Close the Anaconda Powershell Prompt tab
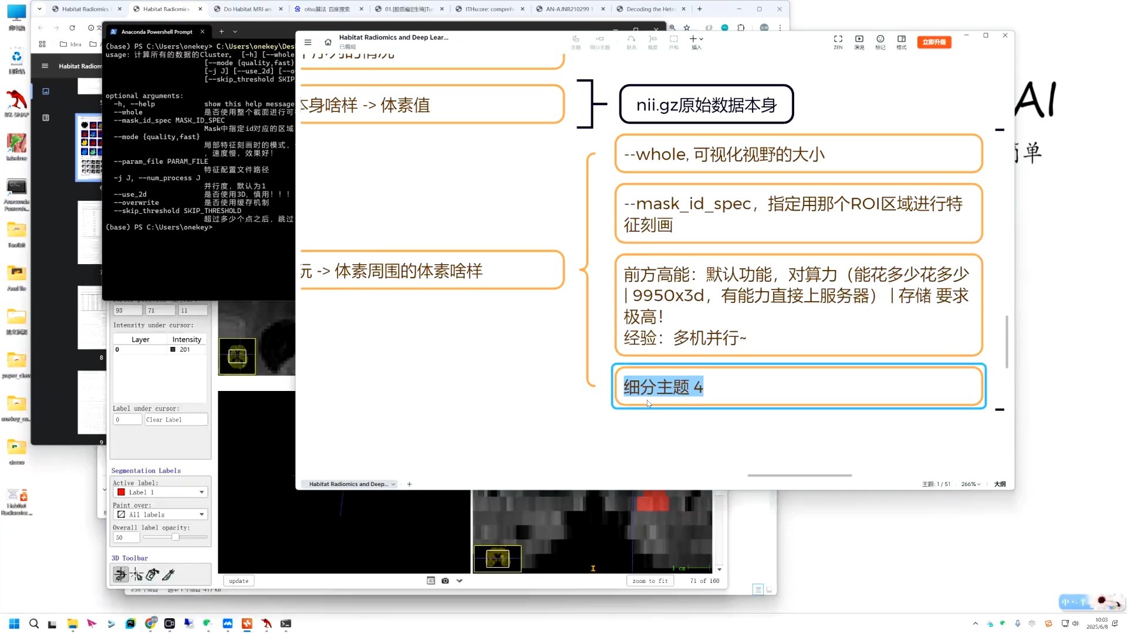Viewport: 1127px width, 634px height. [x=203, y=32]
